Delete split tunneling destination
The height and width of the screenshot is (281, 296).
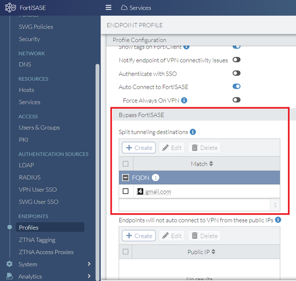(x=205, y=148)
